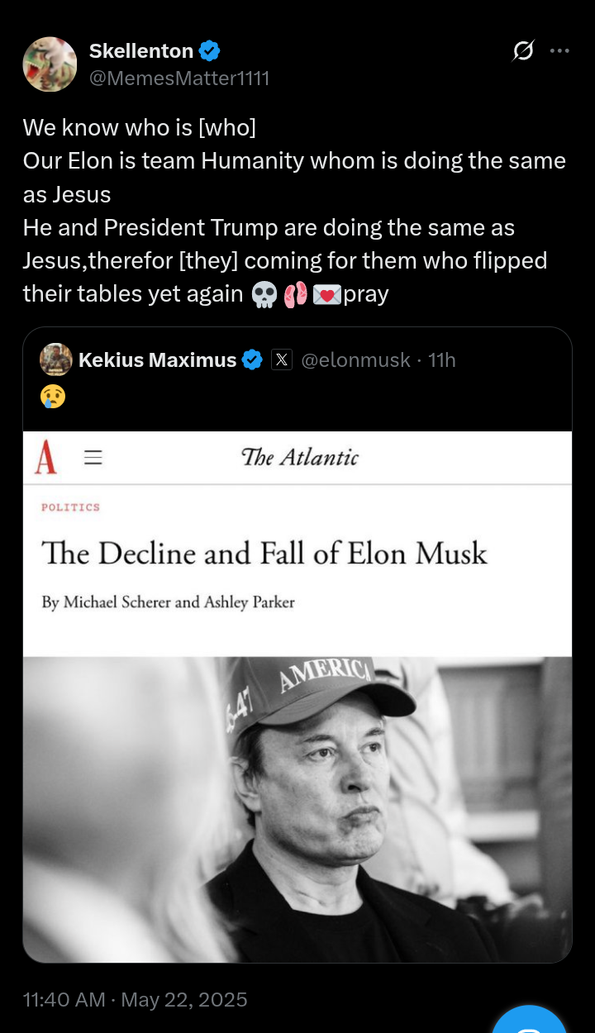Open the @MemesMatter1111 handle
The height and width of the screenshot is (1033, 595).
(x=179, y=79)
